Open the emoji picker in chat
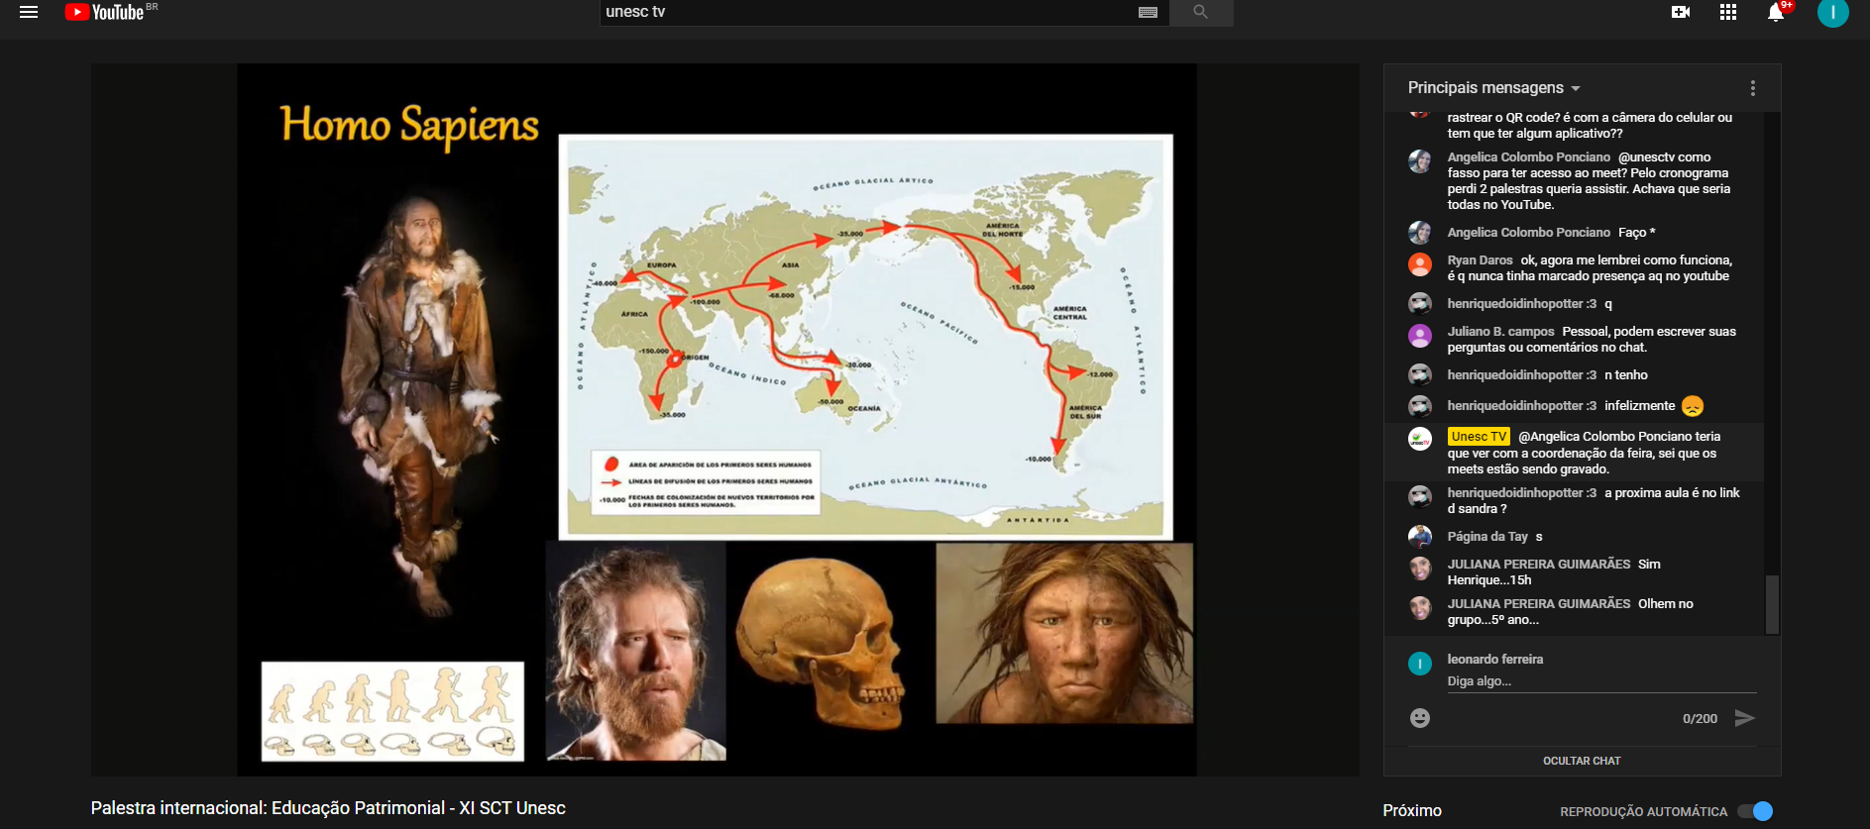Viewport: 1870px width, 829px height. [x=1419, y=718]
